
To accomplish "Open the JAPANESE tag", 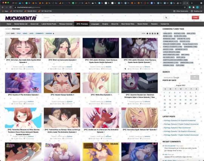I will point(181,49).
